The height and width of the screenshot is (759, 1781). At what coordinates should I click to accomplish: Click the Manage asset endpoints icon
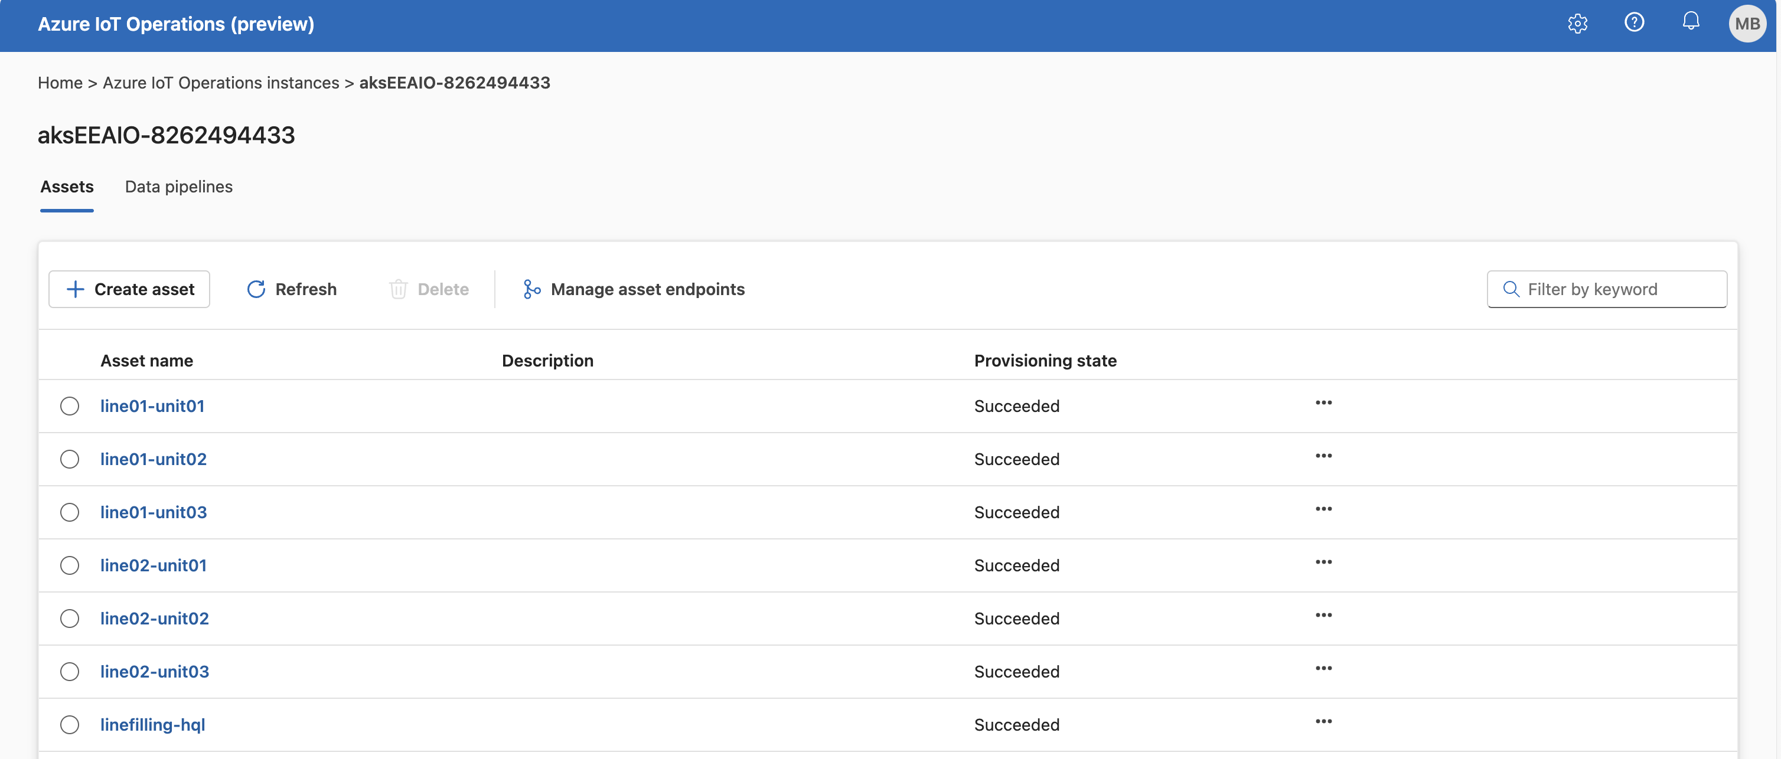(531, 289)
